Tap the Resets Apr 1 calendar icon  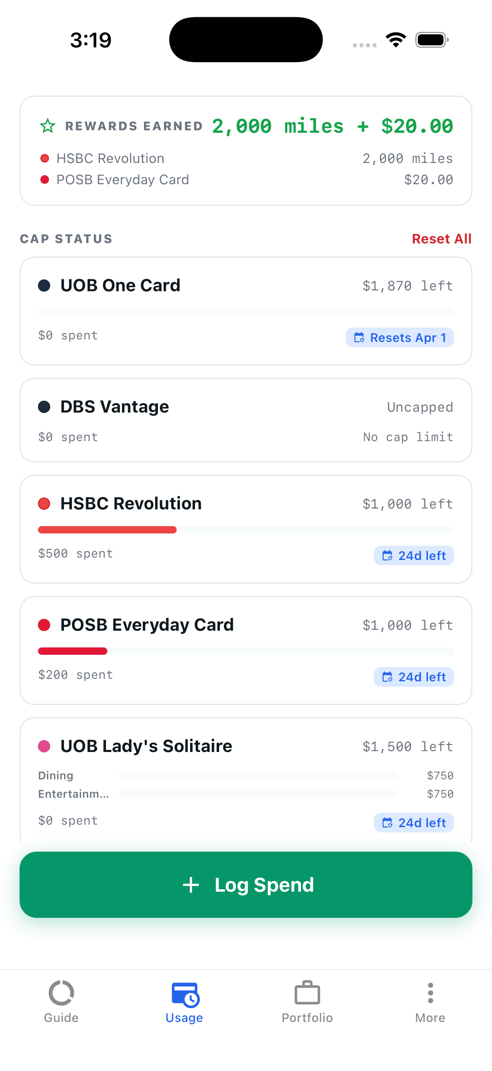click(x=359, y=337)
